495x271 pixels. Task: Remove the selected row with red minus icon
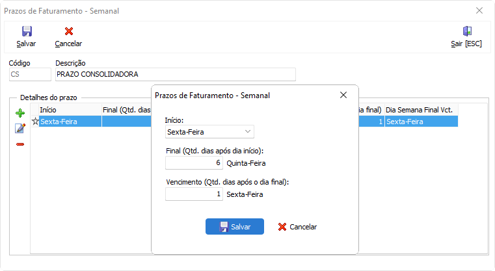(20, 144)
